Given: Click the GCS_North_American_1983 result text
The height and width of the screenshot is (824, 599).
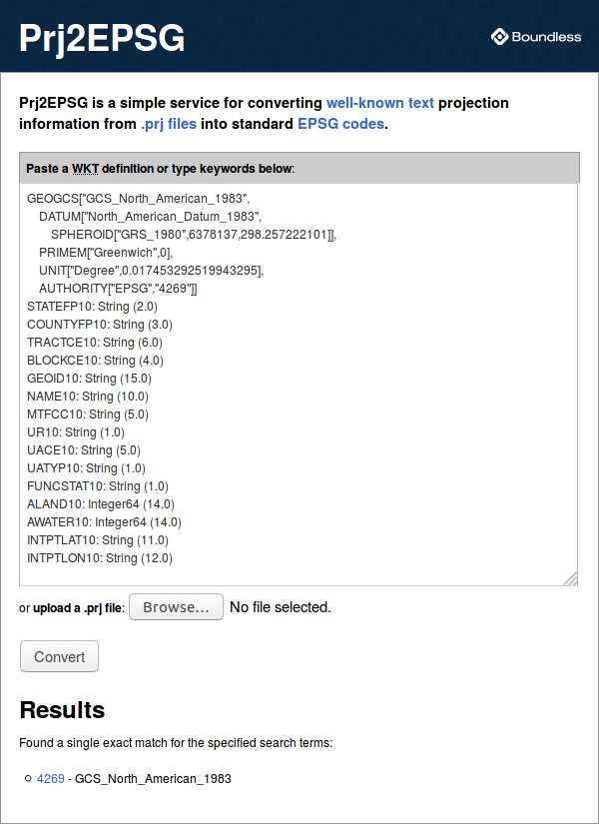Looking at the screenshot, I should [153, 779].
